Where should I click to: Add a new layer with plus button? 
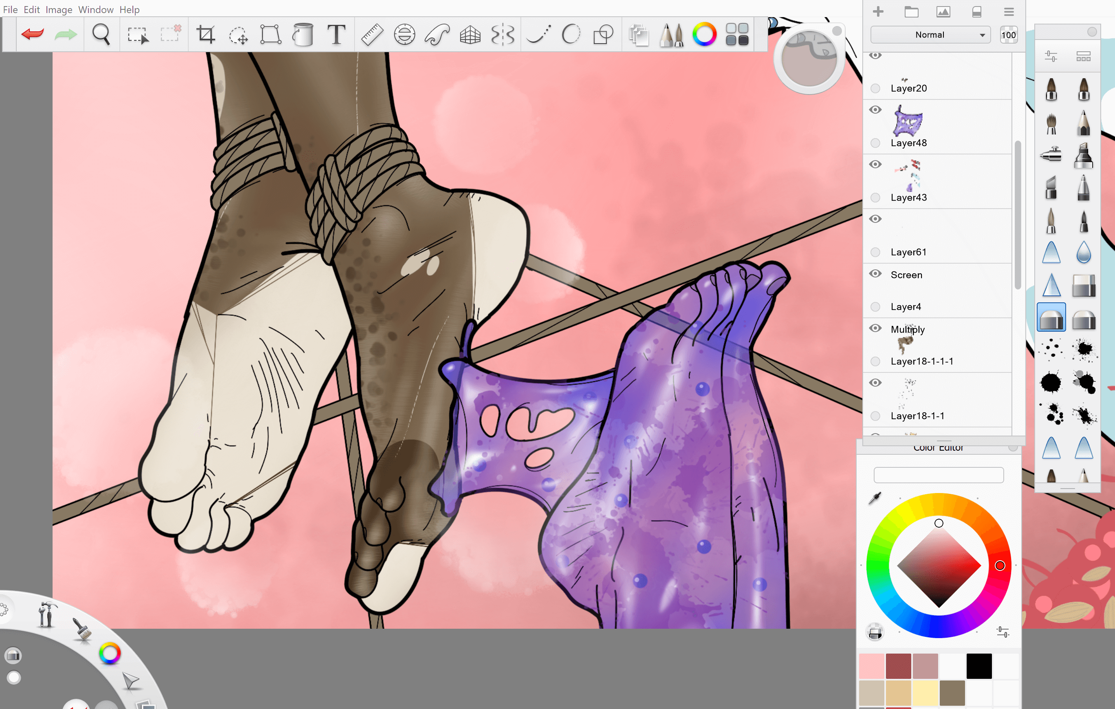[x=878, y=12]
